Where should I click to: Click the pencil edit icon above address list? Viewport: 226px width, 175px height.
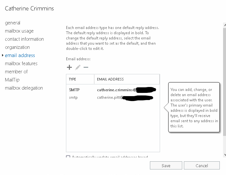(x=78, y=67)
